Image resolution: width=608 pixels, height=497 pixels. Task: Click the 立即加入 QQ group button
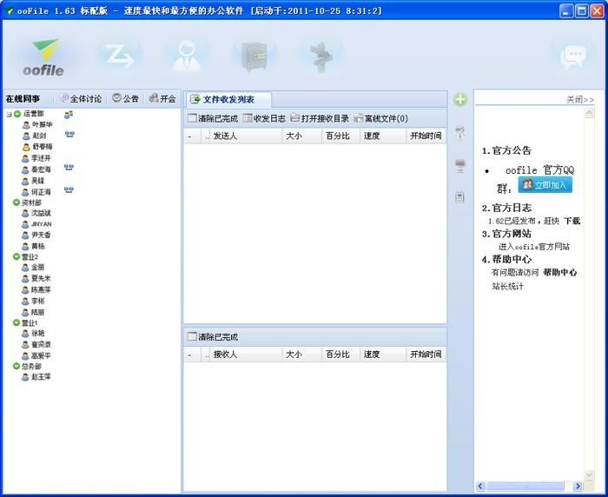click(x=545, y=185)
